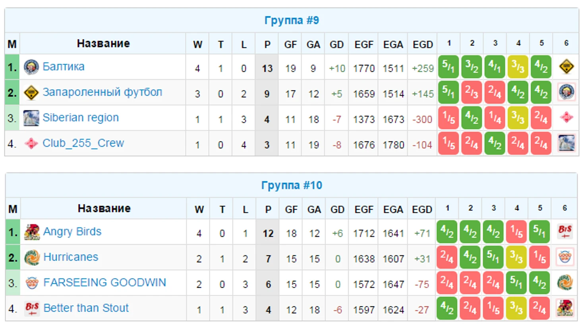Screen dimensions: 580x325
Task: Click the Запароленный футбол team logo icon
Action: pos(31,92)
